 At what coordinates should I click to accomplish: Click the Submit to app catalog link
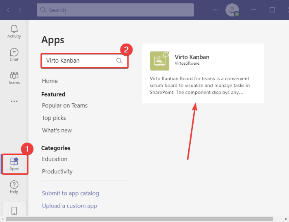[71, 193]
